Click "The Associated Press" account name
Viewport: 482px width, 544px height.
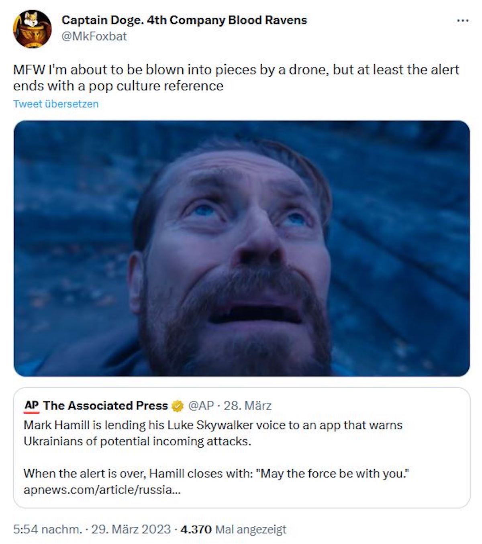[105, 406]
